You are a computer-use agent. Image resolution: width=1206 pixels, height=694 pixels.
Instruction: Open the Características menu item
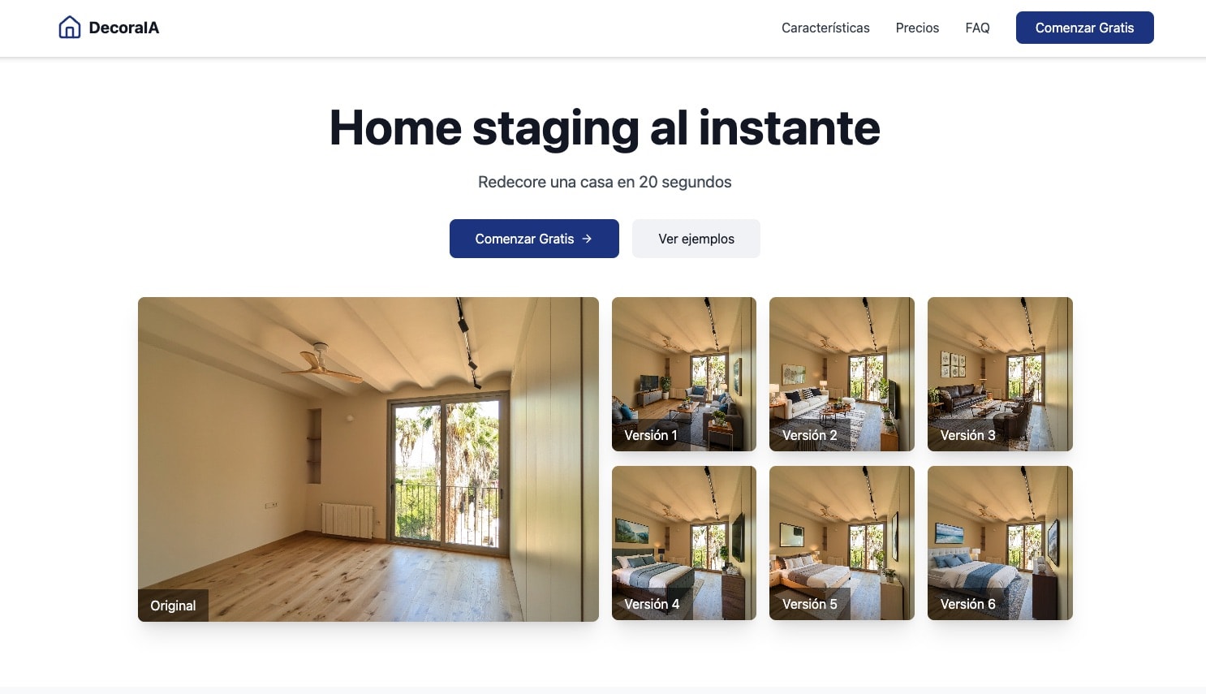[825, 28]
